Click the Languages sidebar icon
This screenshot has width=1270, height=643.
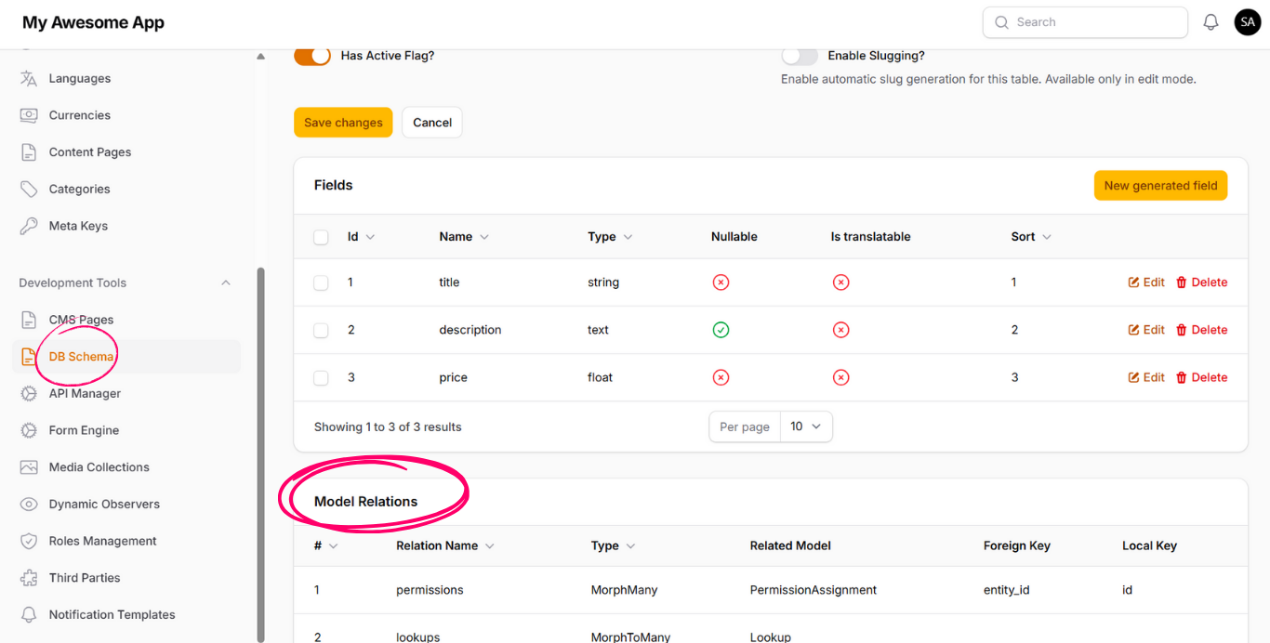pos(29,78)
